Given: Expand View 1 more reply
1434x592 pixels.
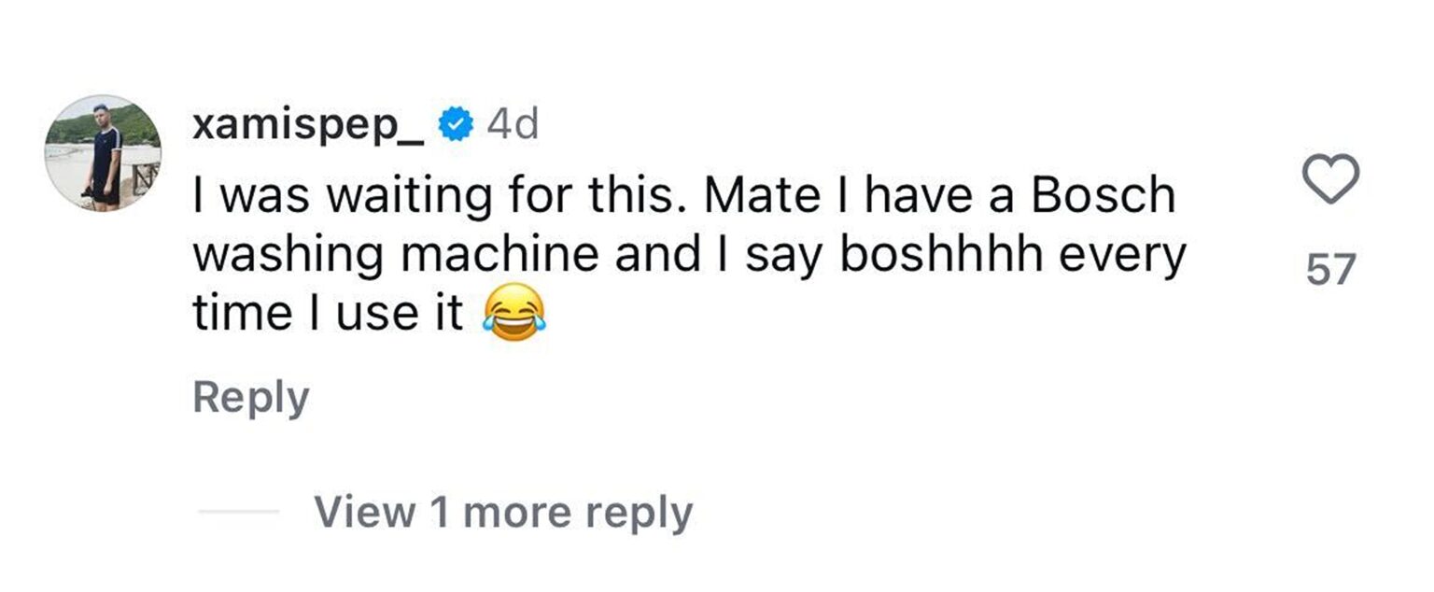Looking at the screenshot, I should 503,512.
